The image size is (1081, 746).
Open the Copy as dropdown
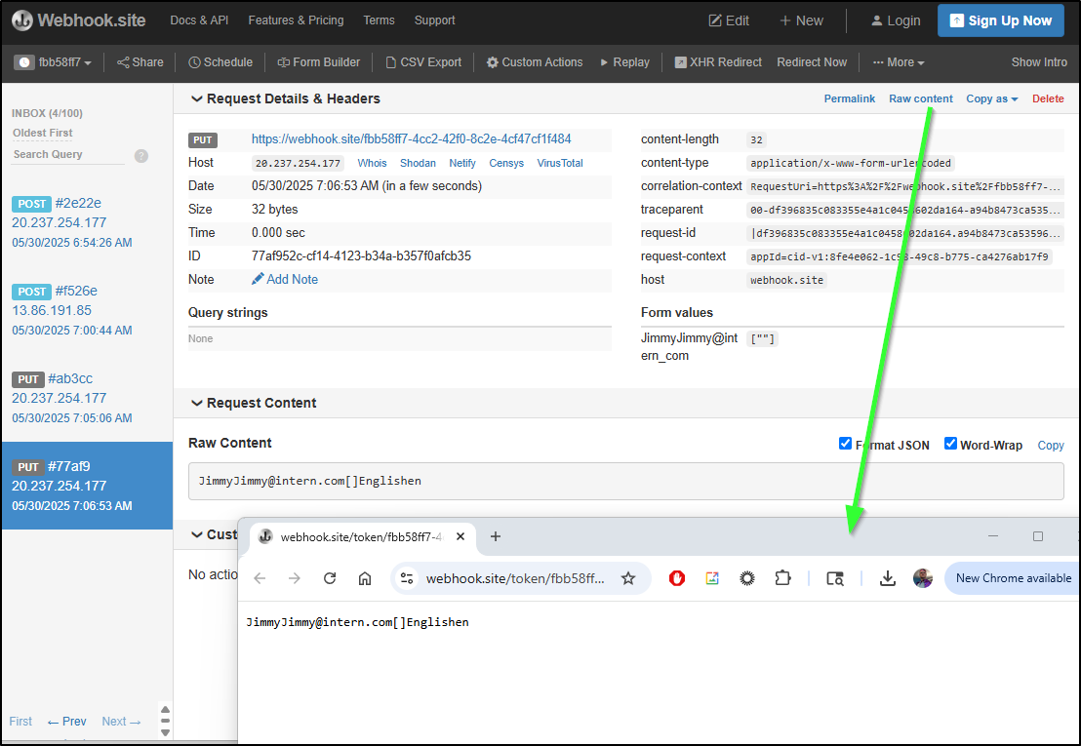[x=991, y=98]
